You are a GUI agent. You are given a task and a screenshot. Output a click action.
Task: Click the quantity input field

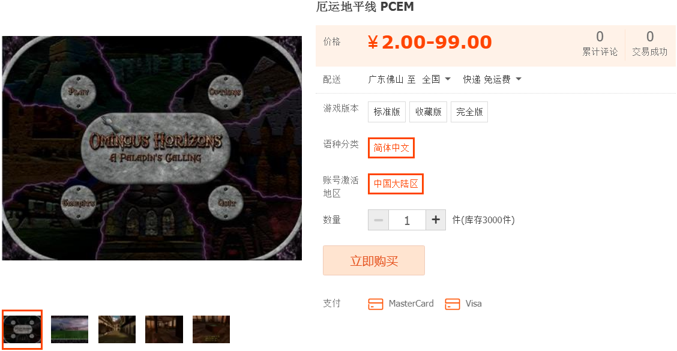click(x=407, y=220)
